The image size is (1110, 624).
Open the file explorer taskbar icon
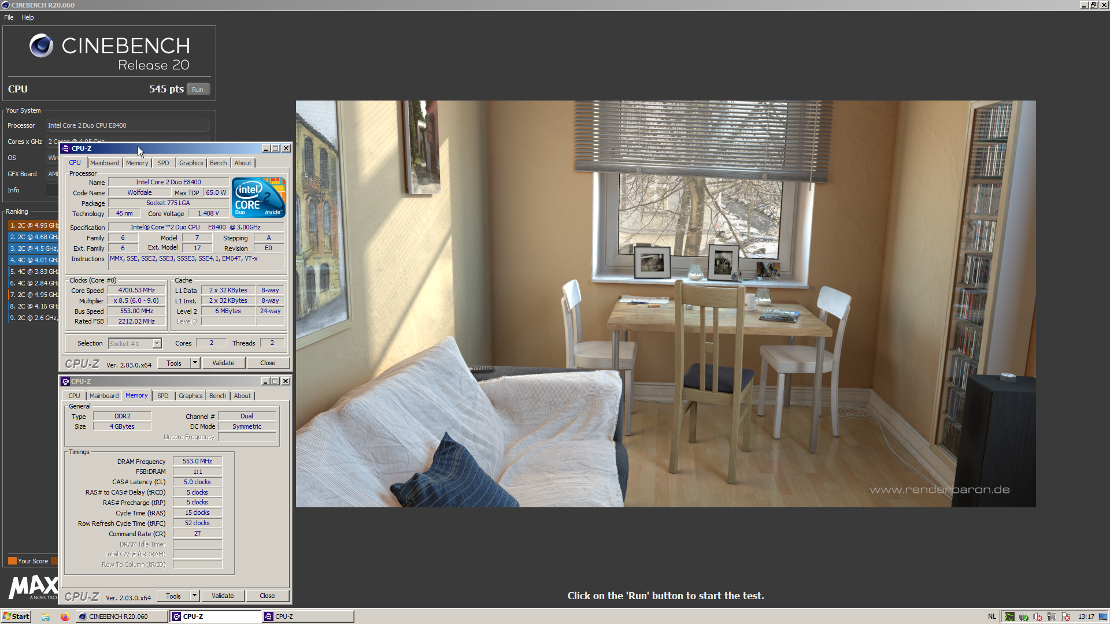coord(46,616)
